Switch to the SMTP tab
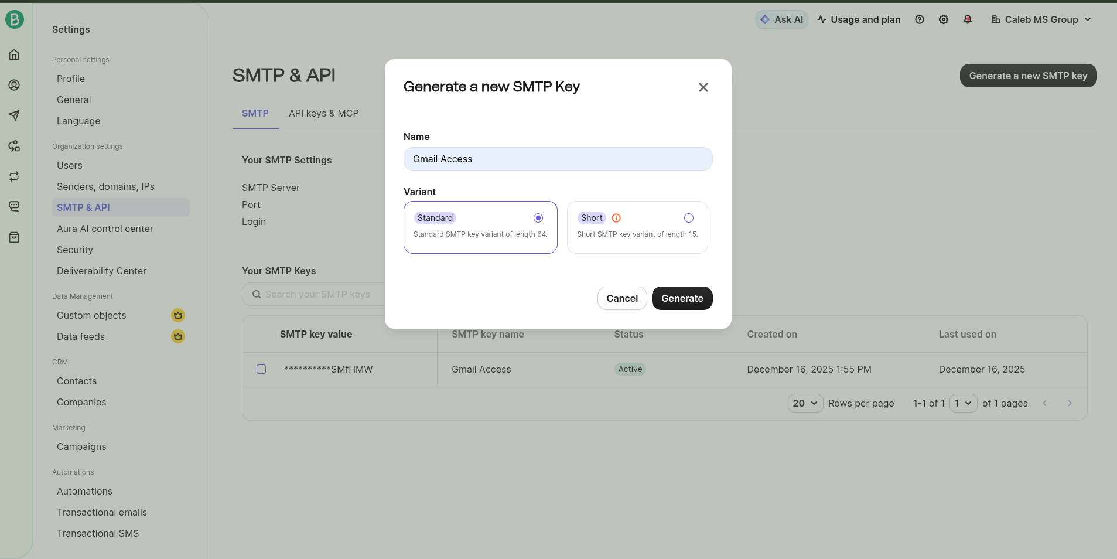This screenshot has width=1117, height=559. pos(255,113)
